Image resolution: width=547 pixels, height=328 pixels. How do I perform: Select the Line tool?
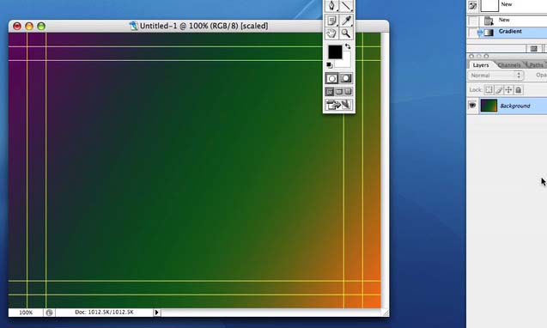click(346, 6)
